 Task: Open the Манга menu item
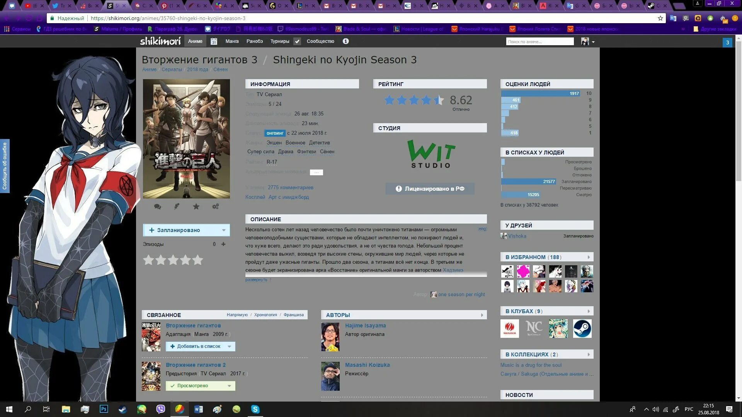point(232,41)
